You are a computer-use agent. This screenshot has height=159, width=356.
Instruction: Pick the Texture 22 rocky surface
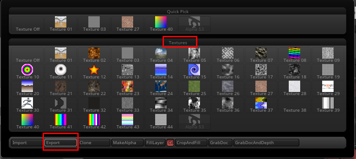pyautogui.click(x=94, y=88)
